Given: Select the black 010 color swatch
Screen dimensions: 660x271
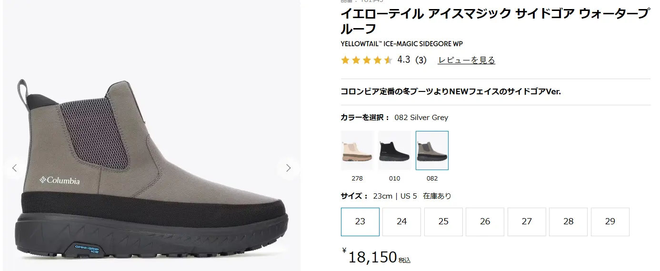Looking at the screenshot, I should pyautogui.click(x=394, y=151).
